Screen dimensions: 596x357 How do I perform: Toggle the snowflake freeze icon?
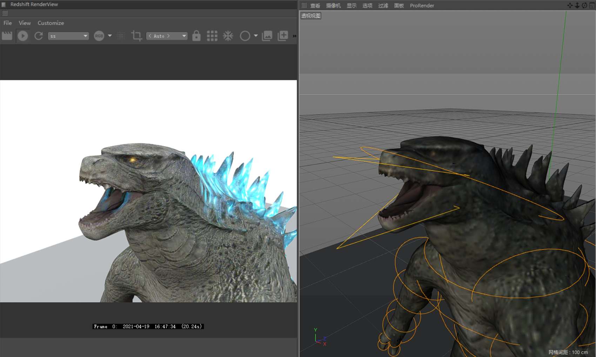(228, 36)
